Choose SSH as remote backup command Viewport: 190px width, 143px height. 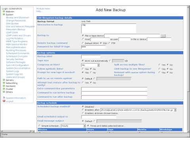pos(101,43)
